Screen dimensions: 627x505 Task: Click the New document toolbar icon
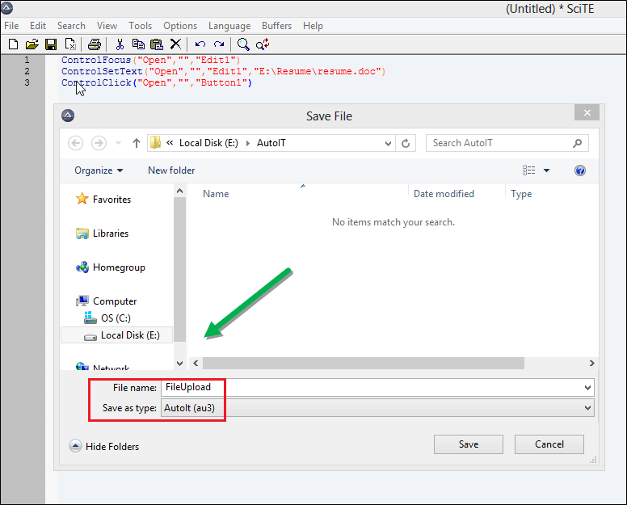coord(13,44)
